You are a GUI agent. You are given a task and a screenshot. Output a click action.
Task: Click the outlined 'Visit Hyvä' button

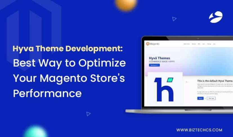point(211,98)
